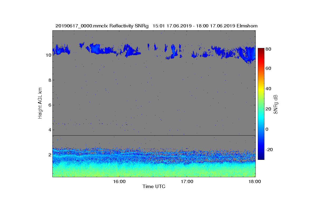
Task: Click the 17:00 time tick label
Action: 187,181
